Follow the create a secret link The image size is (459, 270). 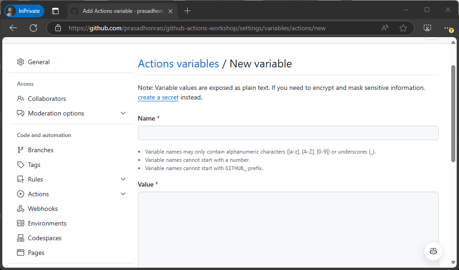click(x=158, y=97)
